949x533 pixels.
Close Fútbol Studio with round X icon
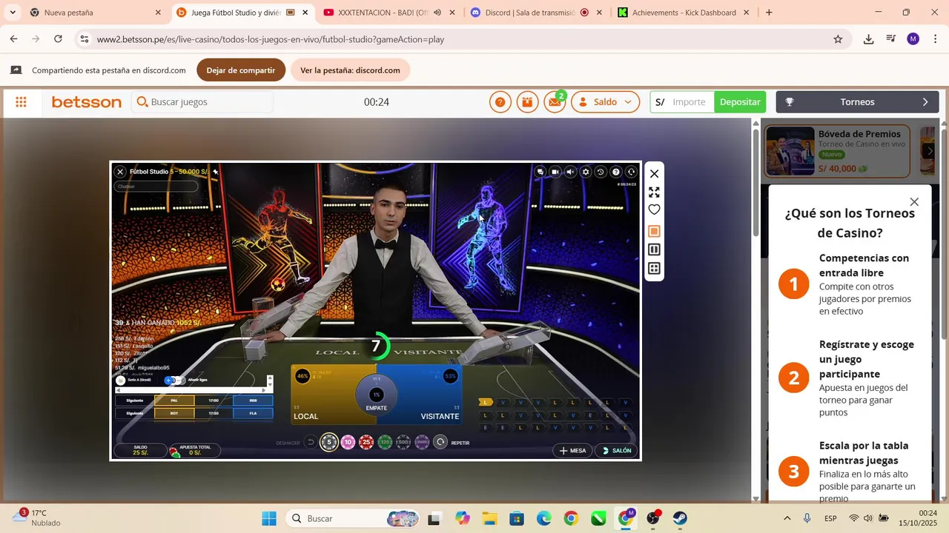[x=120, y=172]
